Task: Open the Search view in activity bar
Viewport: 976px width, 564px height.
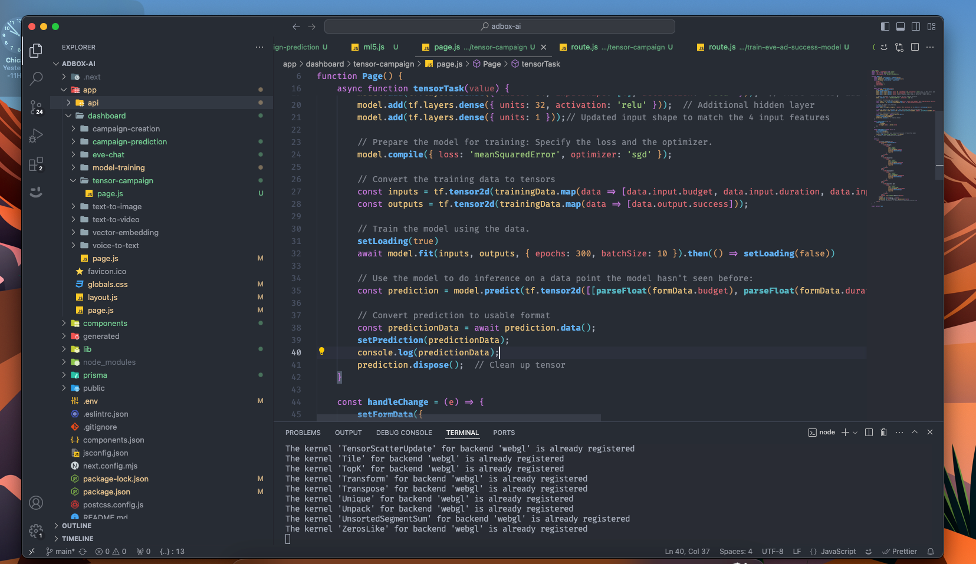Action: 36,78
